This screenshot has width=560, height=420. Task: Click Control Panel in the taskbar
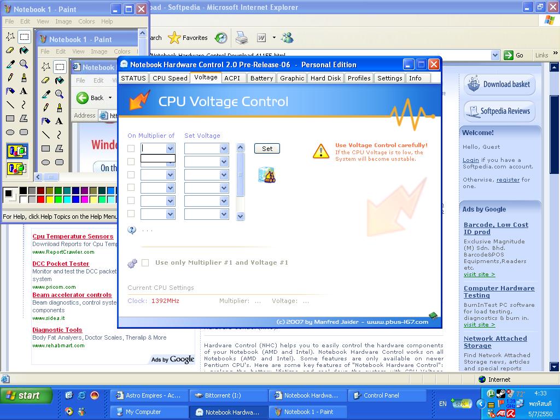click(x=387, y=395)
